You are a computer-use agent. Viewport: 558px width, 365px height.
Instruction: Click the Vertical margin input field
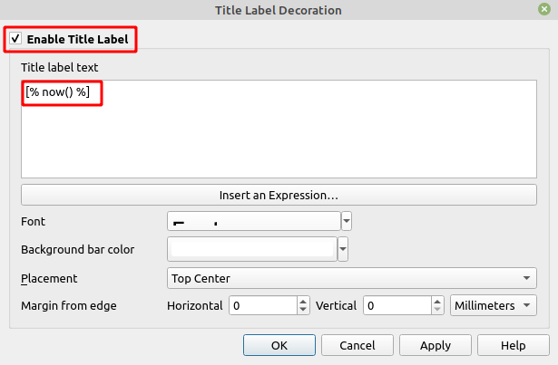(396, 306)
